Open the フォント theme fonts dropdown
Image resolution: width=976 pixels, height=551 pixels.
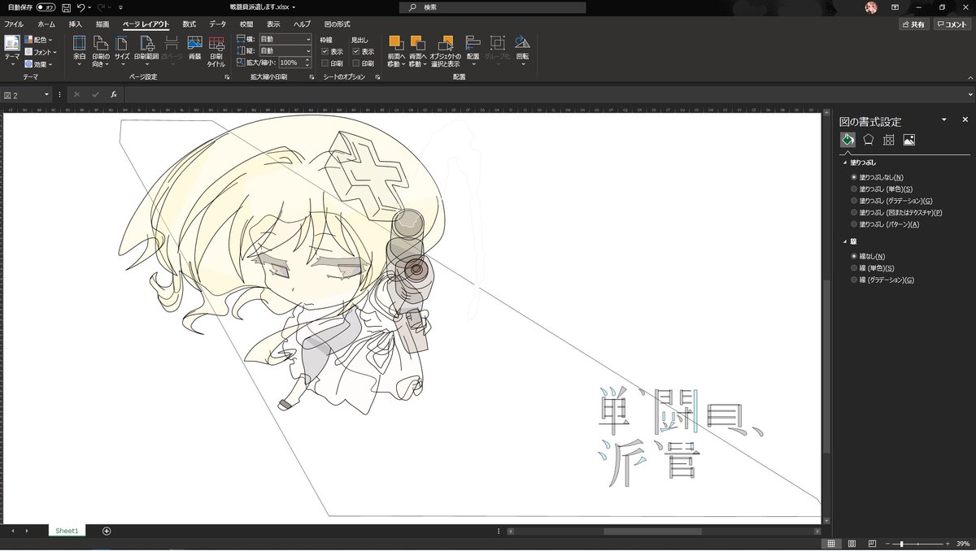(x=40, y=52)
